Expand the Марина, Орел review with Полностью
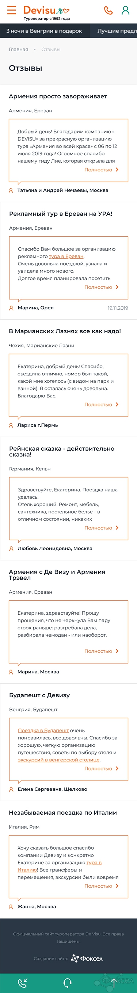Viewport: 137px width, 993px height. point(101,287)
